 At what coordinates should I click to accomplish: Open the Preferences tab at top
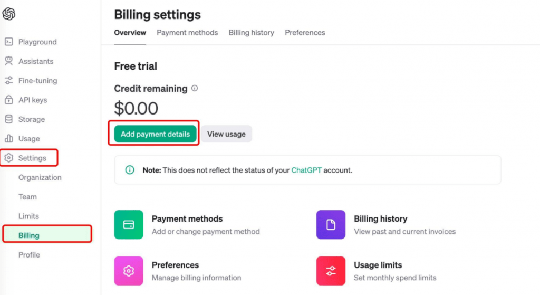click(305, 33)
